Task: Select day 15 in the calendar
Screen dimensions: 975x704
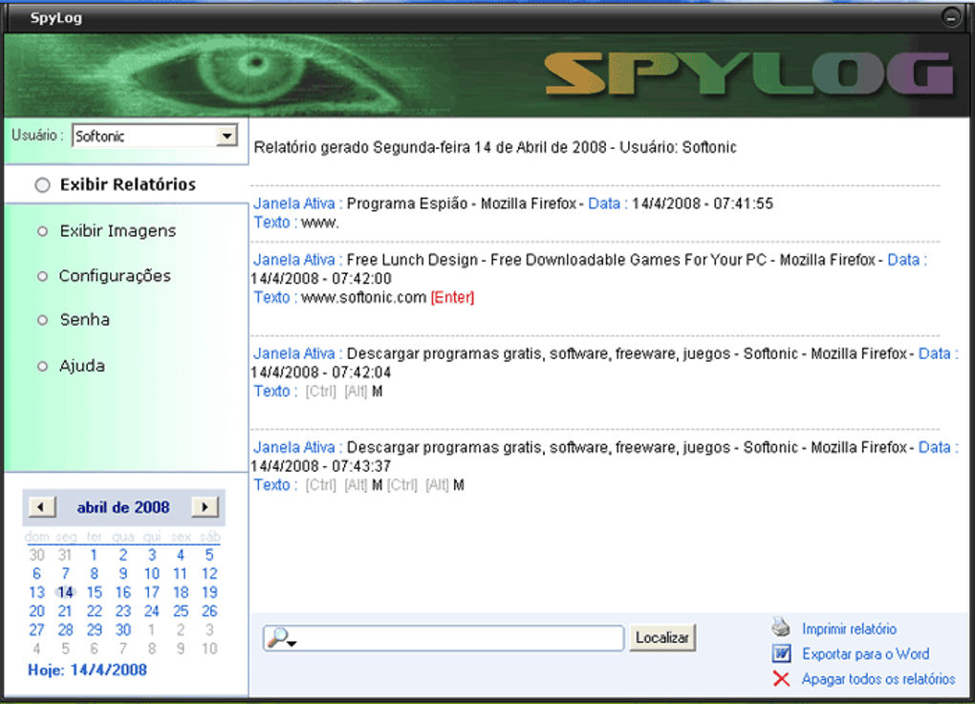Action: point(94,592)
